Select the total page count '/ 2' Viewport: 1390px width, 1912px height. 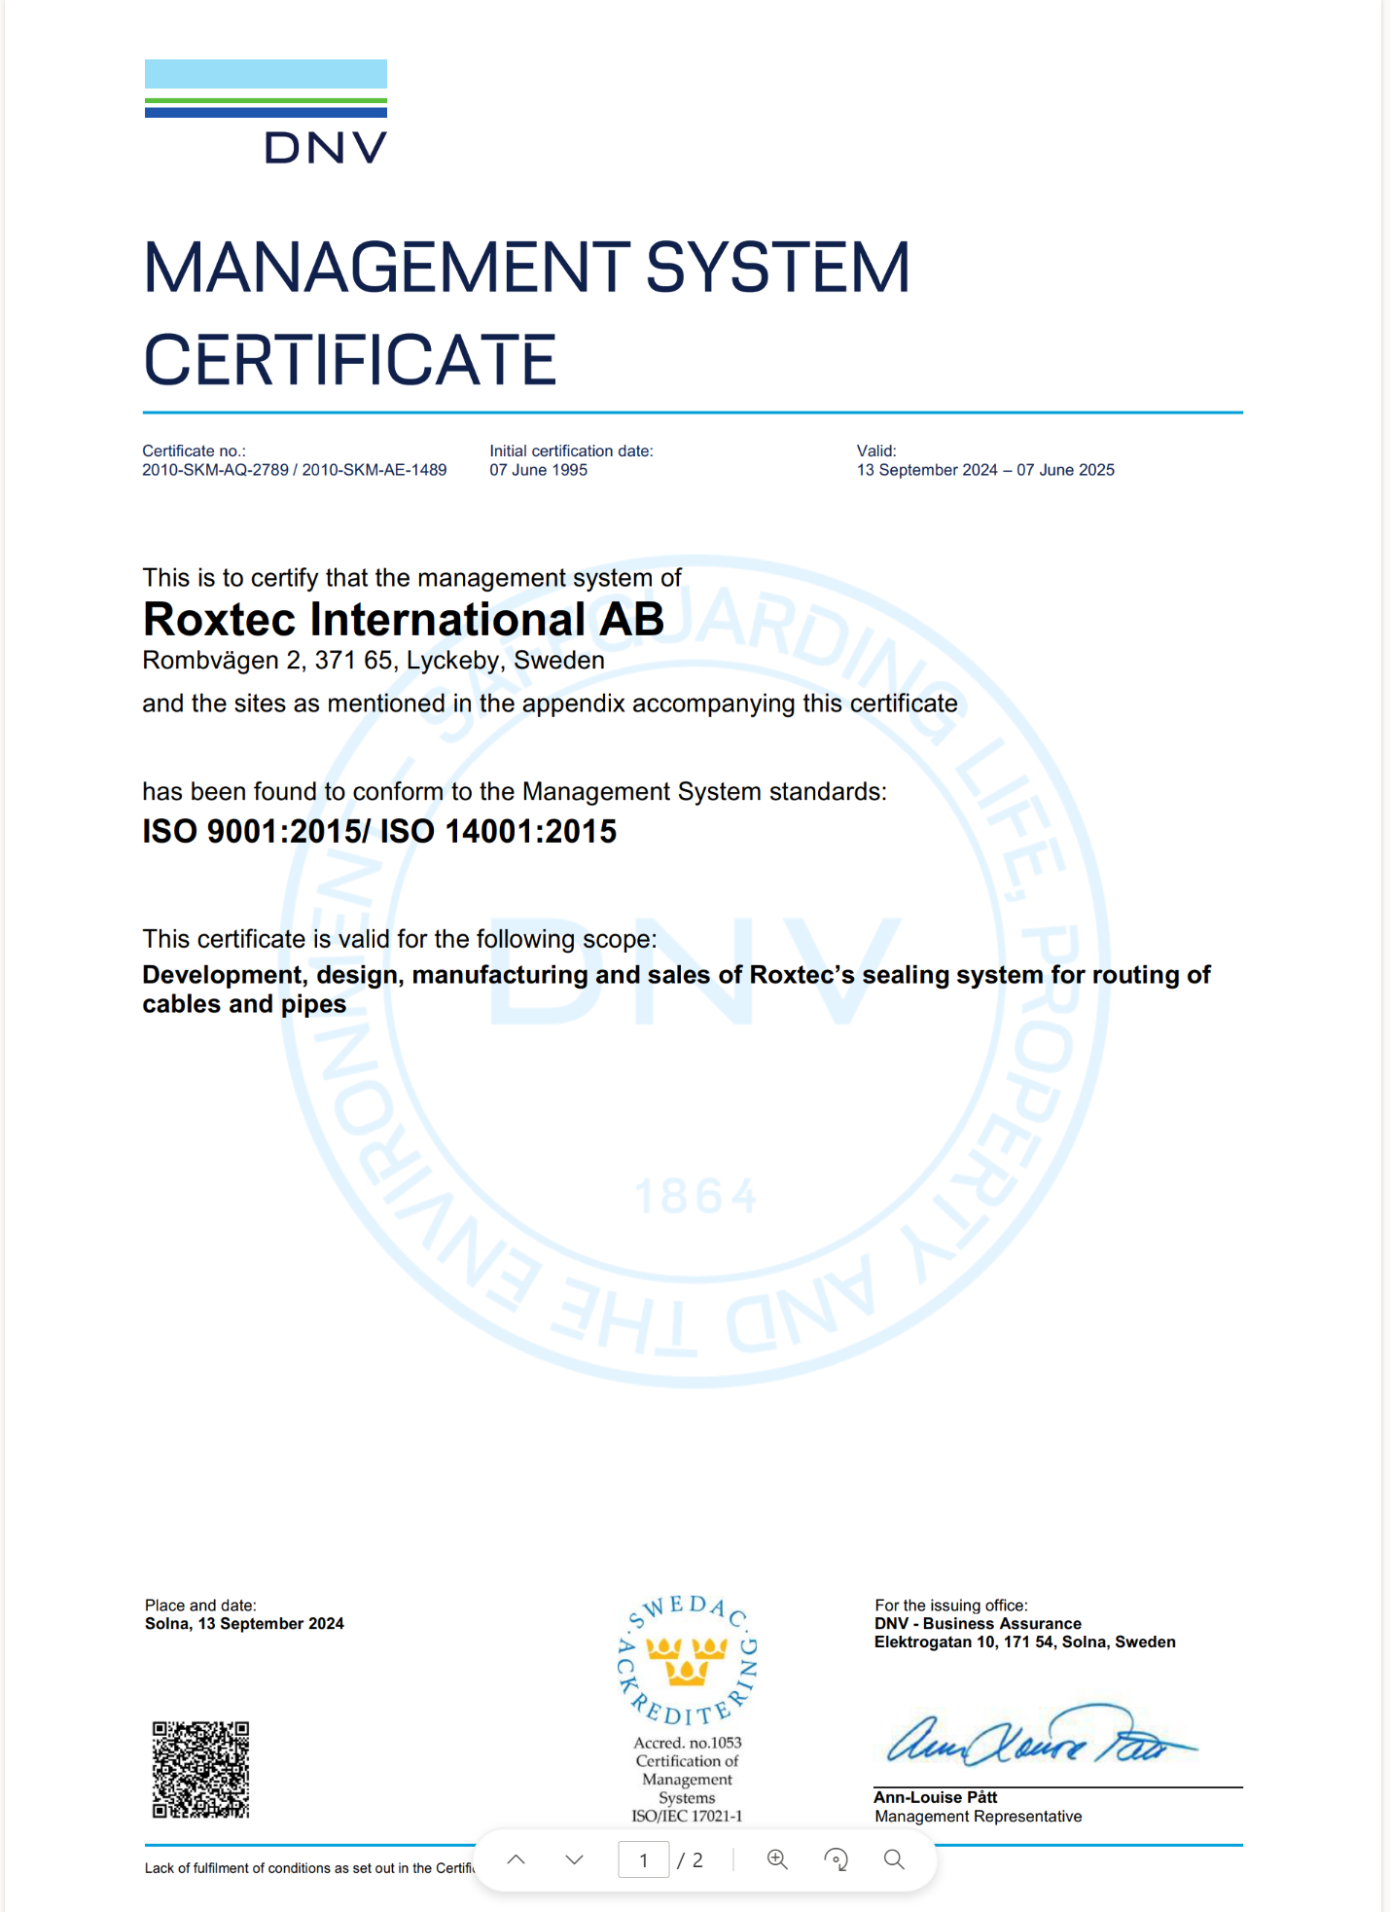click(690, 1859)
